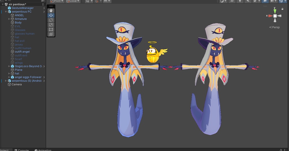Open the hierarchy scene options kebab menu
This screenshot has width=289, height=151.
pyautogui.click(x=43, y=4)
